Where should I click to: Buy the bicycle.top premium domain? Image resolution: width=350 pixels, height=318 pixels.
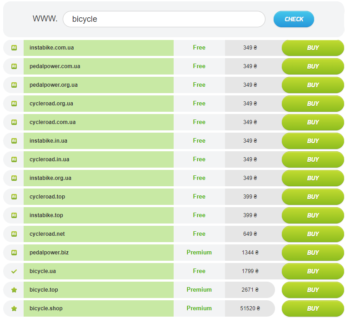coord(313,290)
